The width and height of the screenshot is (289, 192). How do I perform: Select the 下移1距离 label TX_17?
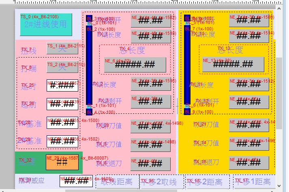253,182
